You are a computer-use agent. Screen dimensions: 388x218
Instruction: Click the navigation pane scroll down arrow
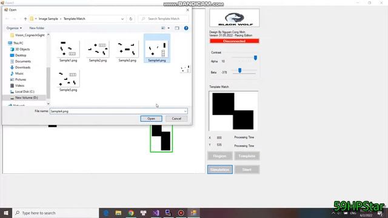48,104
